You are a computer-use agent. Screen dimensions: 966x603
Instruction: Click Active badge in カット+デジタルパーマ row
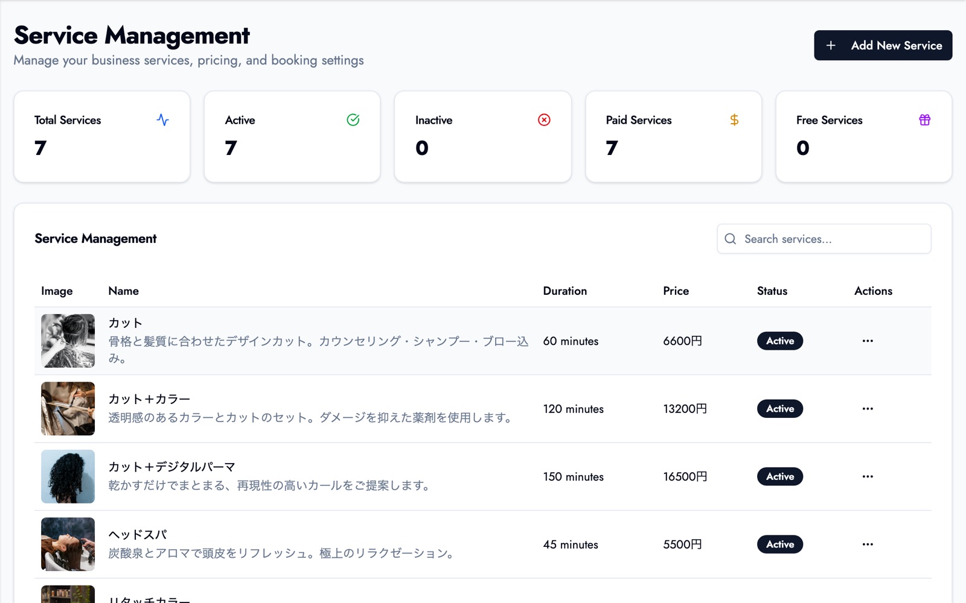point(780,476)
